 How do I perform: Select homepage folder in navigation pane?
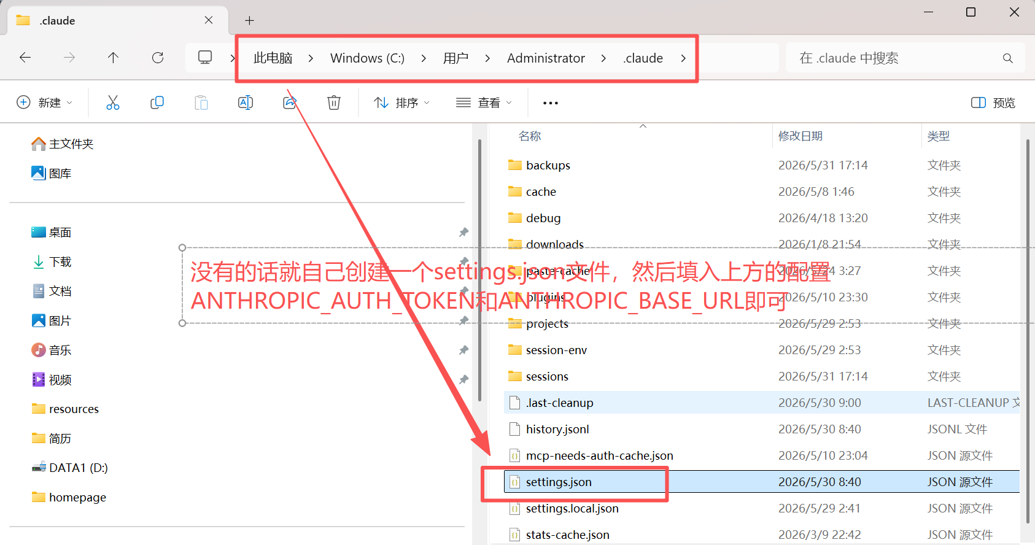tap(68, 497)
